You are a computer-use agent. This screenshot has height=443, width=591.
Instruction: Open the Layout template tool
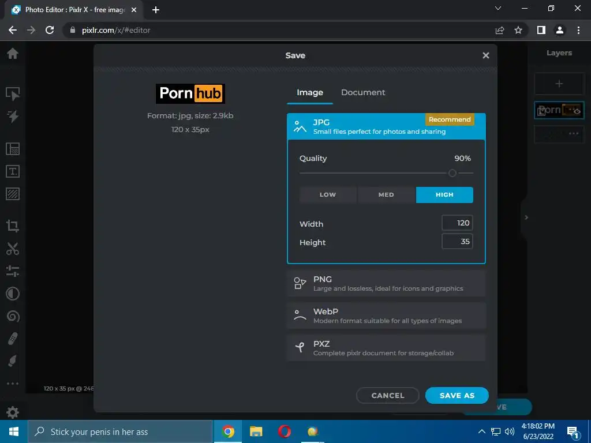click(x=13, y=149)
